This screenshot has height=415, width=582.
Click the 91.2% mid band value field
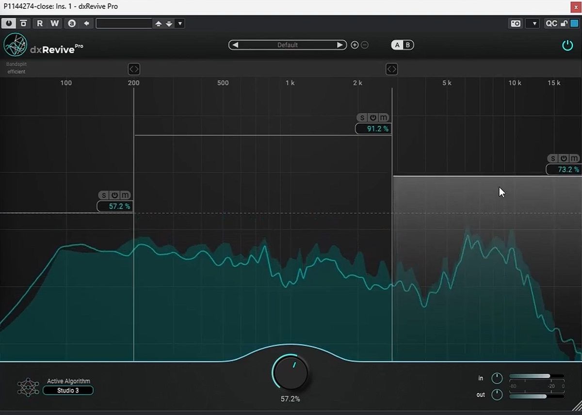[x=372, y=128]
